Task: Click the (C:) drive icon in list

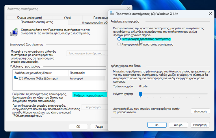Action: coord(16,78)
